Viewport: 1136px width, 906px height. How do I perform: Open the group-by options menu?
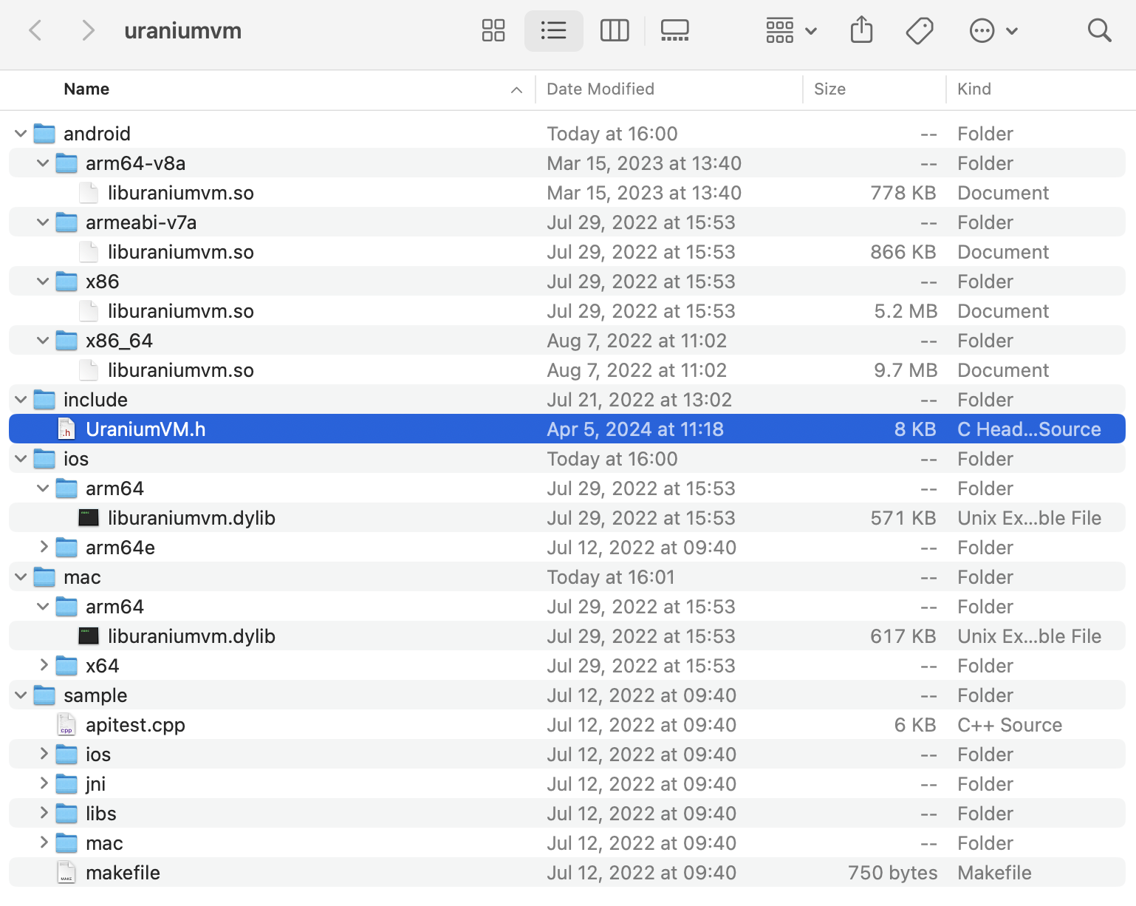pos(791,30)
